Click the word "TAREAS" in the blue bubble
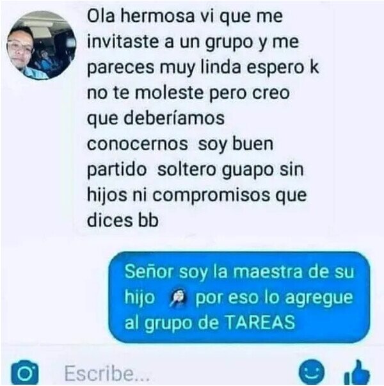The height and width of the screenshot is (386, 384). pyautogui.click(x=260, y=322)
